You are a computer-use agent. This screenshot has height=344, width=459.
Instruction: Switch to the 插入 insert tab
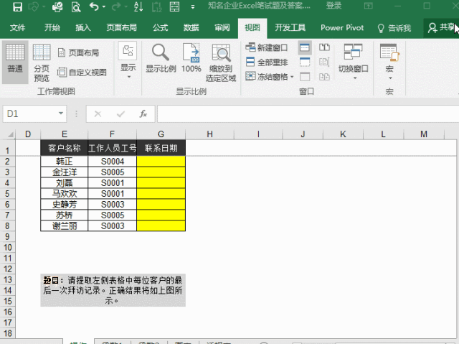point(83,28)
